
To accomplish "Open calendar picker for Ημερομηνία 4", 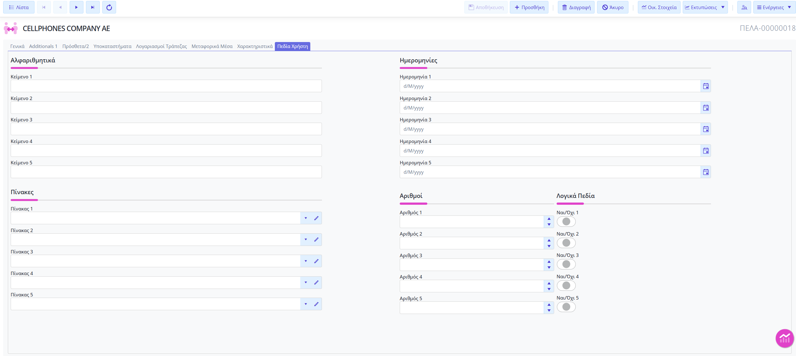I will pyautogui.click(x=706, y=151).
